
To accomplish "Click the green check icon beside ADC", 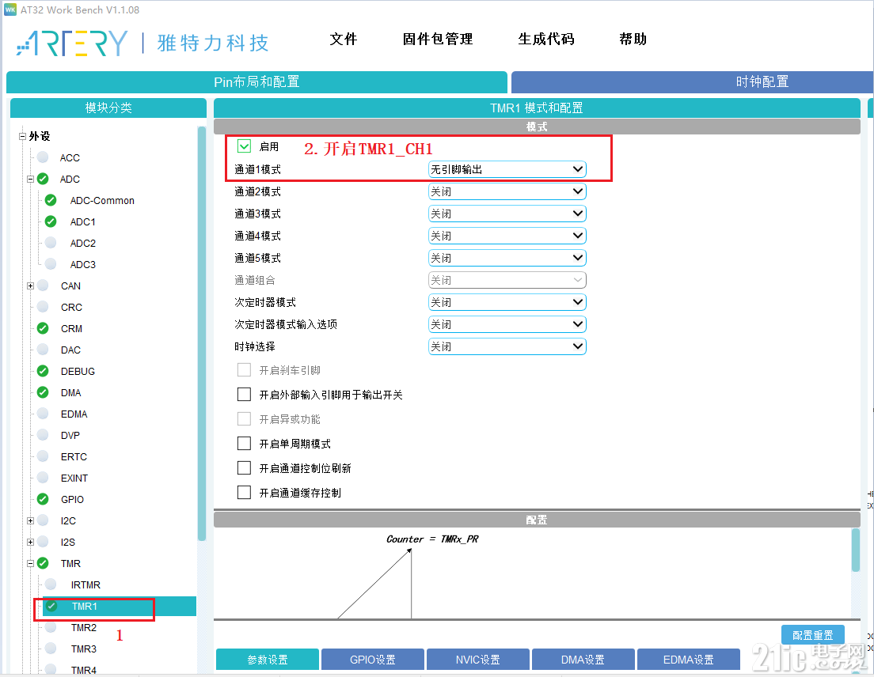I will (x=43, y=179).
